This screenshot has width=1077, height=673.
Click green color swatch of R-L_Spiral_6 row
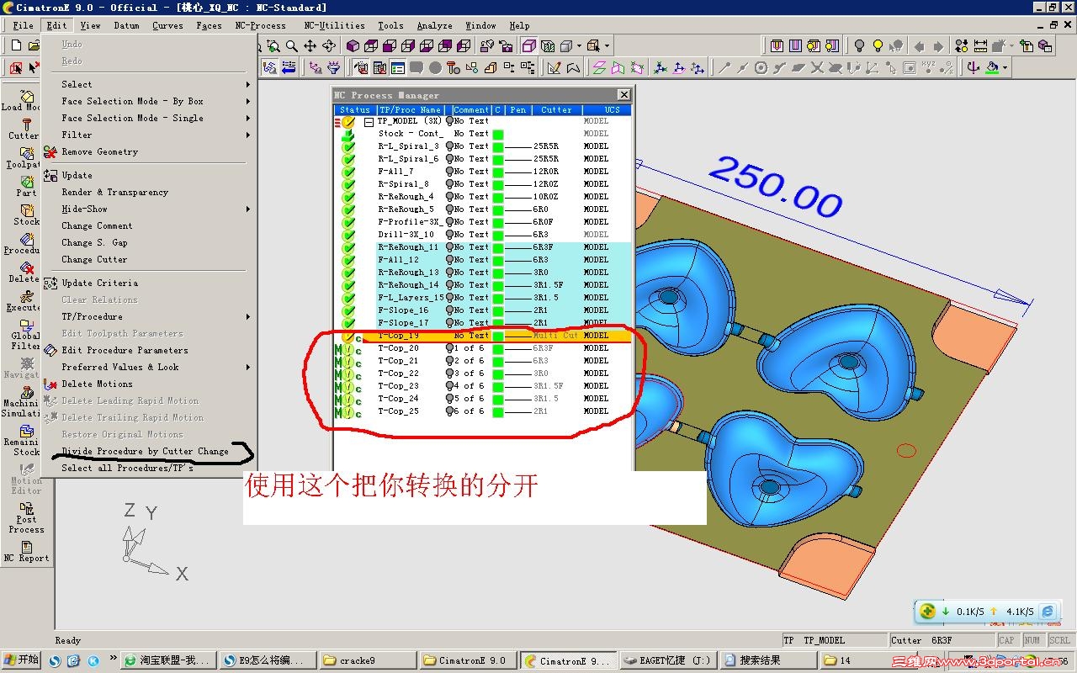tap(498, 159)
